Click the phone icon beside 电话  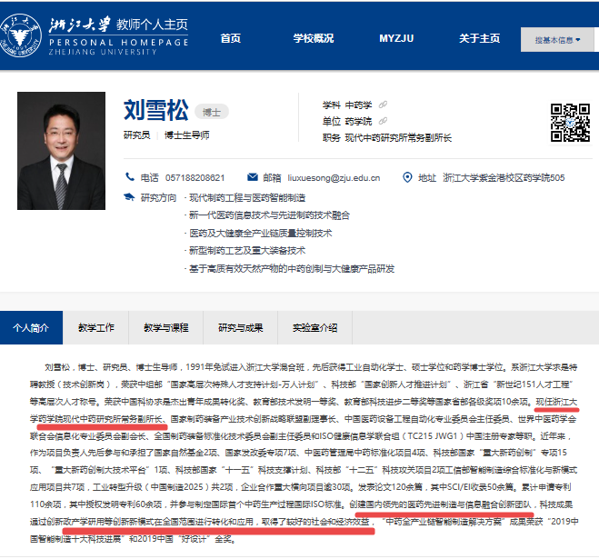129,177
